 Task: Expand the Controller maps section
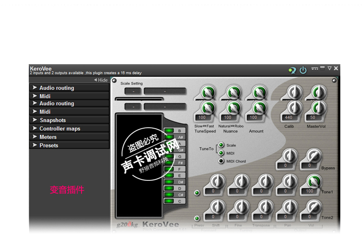pyautogui.click(x=69, y=128)
